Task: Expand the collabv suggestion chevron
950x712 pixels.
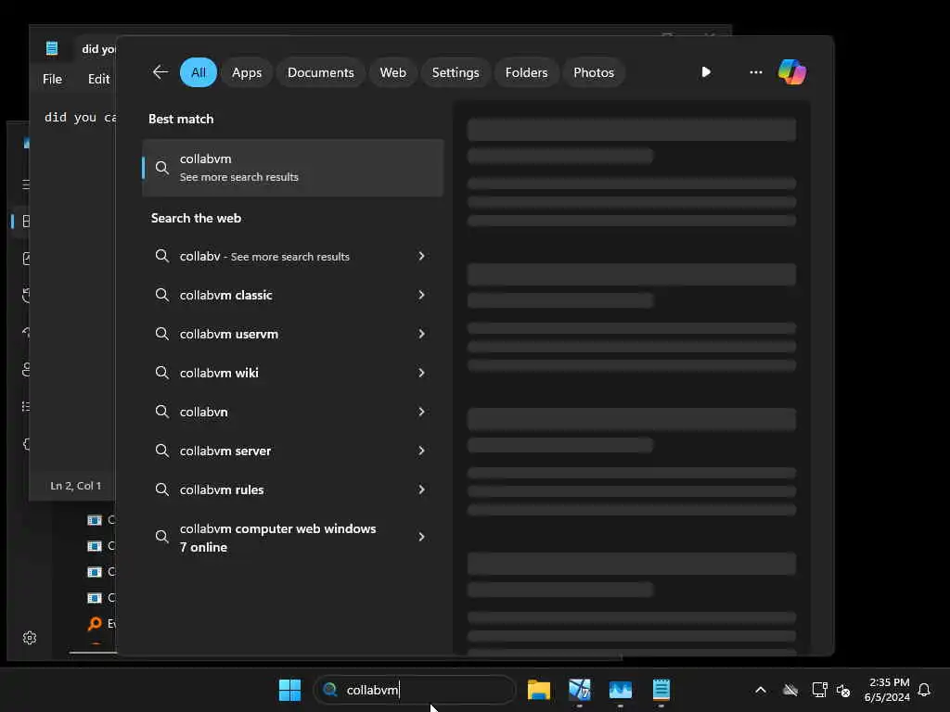Action: tap(421, 256)
